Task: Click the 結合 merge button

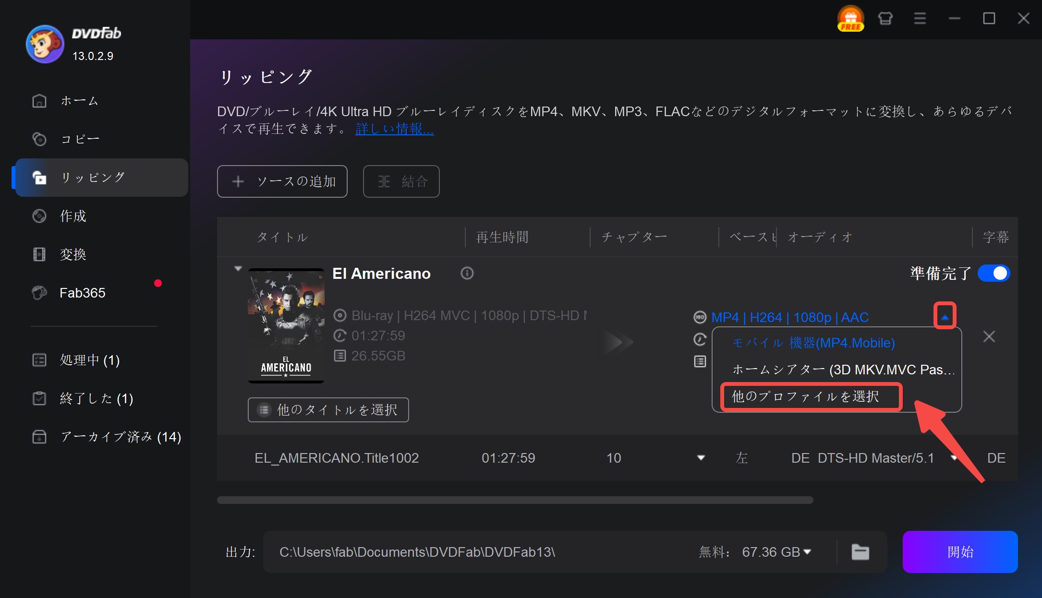Action: [401, 181]
